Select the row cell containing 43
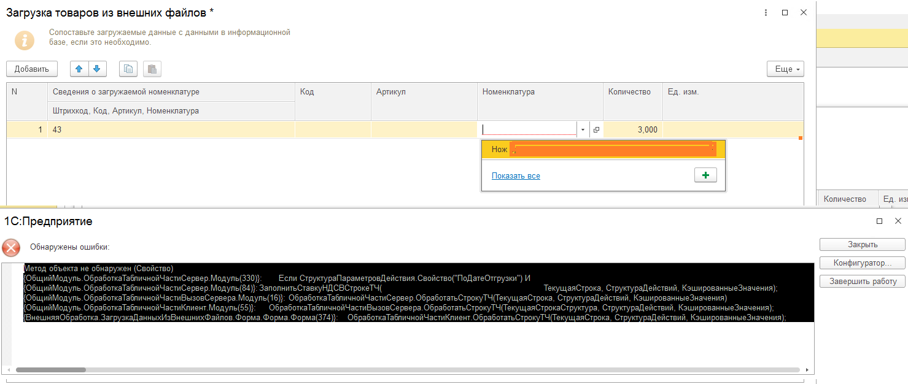908x384 pixels. (x=171, y=129)
